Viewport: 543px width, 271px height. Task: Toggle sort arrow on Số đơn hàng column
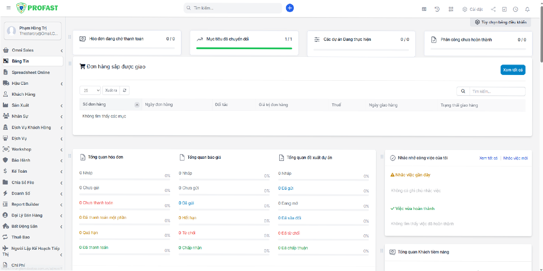coord(137,105)
